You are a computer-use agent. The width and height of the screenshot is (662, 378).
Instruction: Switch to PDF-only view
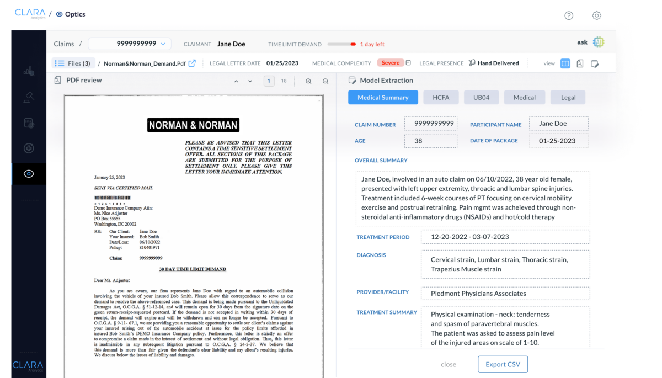coord(580,63)
